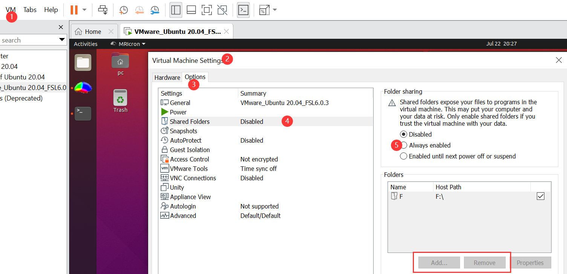Click the pc home folder desktop icon
This screenshot has width=567, height=274.
(x=120, y=64)
